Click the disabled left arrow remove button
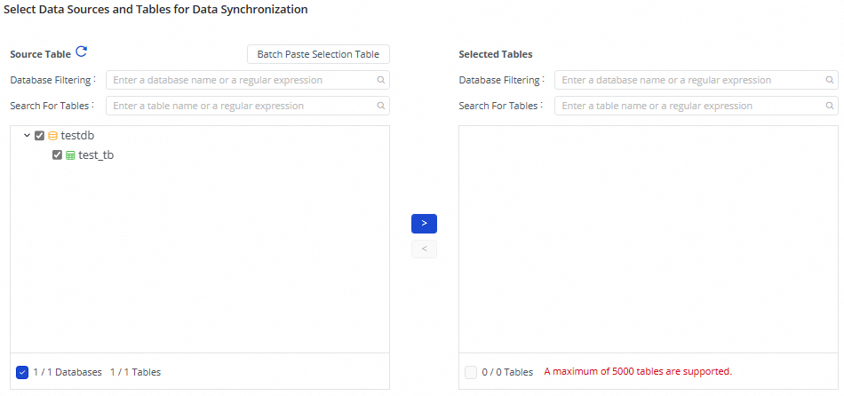Image resolution: width=844 pixels, height=396 pixels. pos(424,249)
